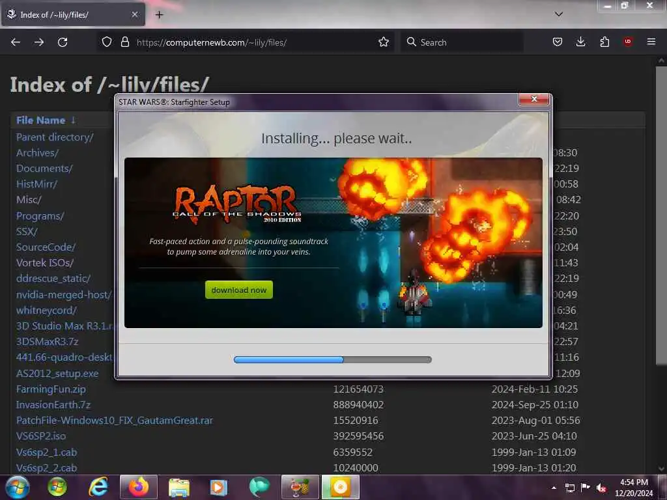
Task: Open Parent directory/ link
Action: [55, 137]
